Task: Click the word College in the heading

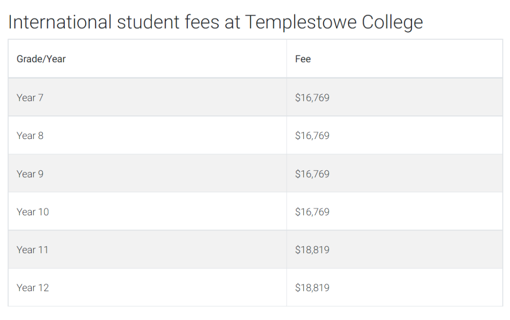Action: (x=392, y=23)
